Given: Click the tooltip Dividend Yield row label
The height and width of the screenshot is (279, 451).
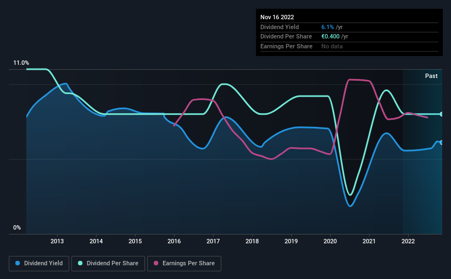Looking at the screenshot, I should coord(280,27).
